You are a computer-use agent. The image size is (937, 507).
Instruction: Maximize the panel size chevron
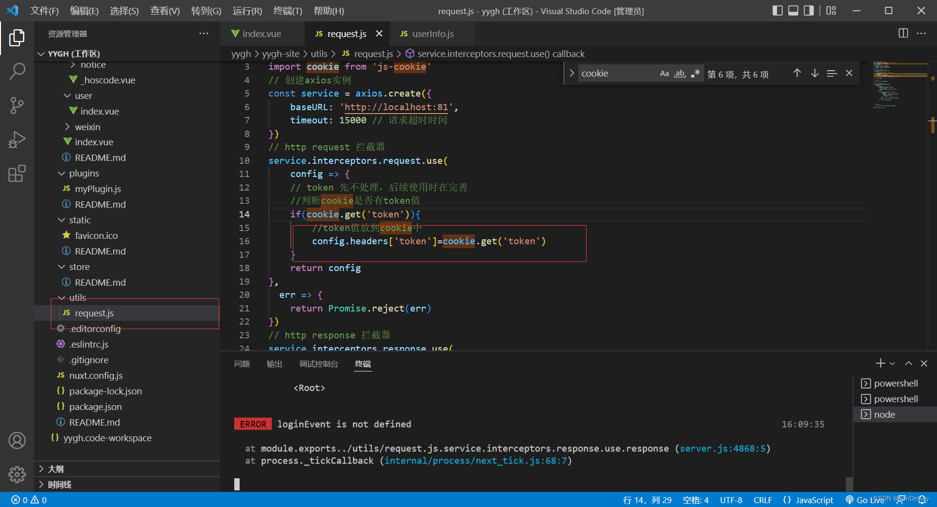point(908,363)
